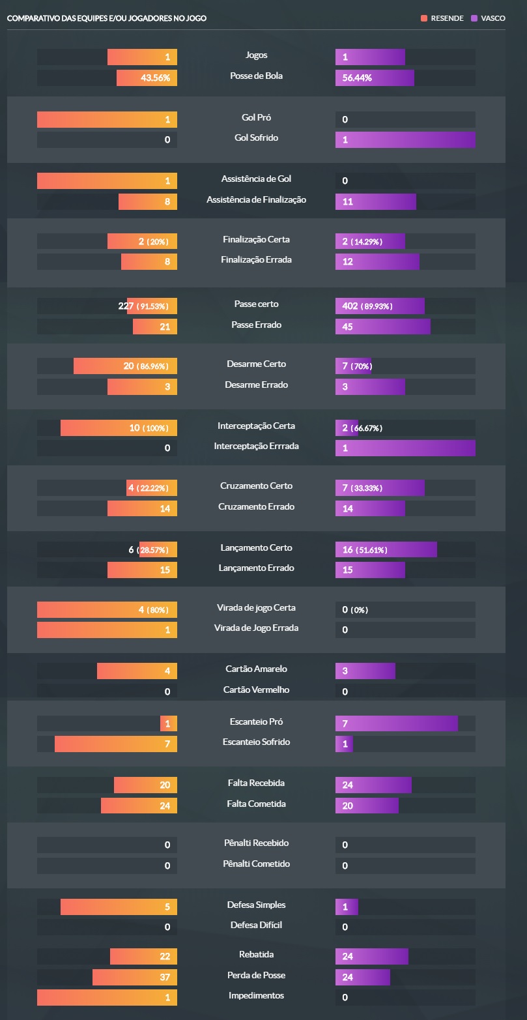Click Vasco's 56.44% possession bar
Image resolution: width=527 pixels, height=1020 pixels.
click(x=375, y=78)
